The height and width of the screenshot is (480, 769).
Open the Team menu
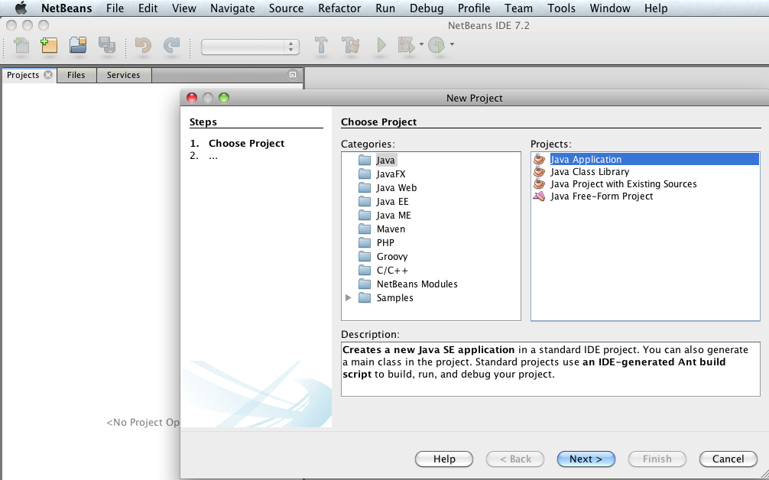518,8
